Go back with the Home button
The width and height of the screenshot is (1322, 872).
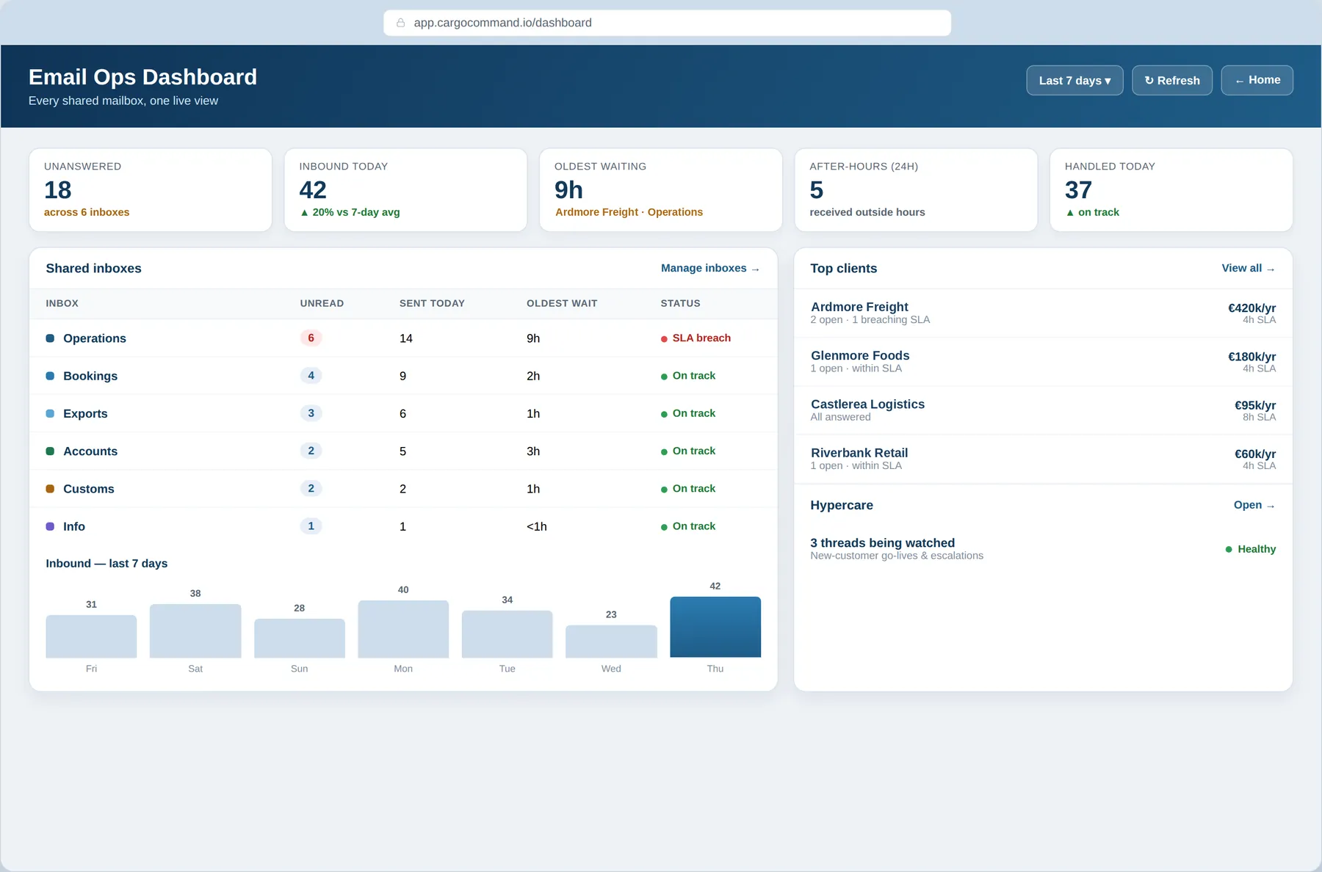point(1257,80)
